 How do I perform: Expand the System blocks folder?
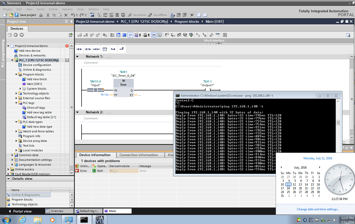tap(20, 89)
